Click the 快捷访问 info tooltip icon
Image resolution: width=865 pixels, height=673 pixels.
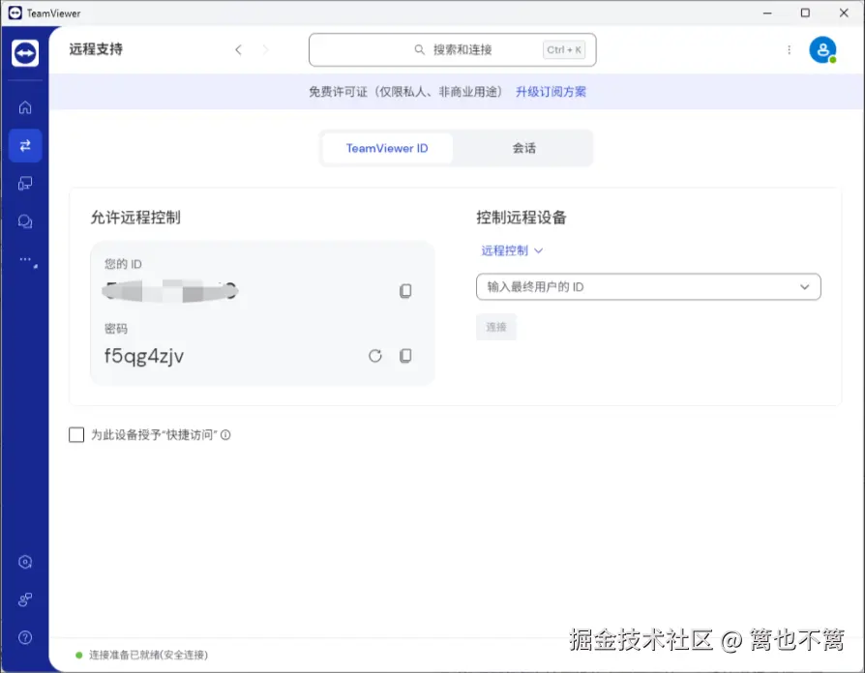[224, 434]
